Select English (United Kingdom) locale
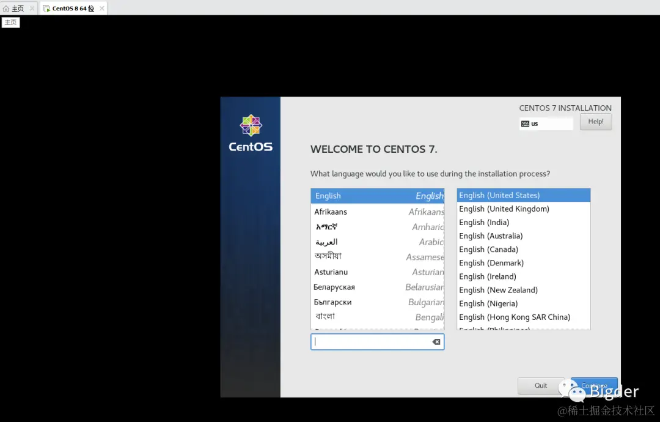Viewport: 660px width, 422px height. [x=524, y=209]
